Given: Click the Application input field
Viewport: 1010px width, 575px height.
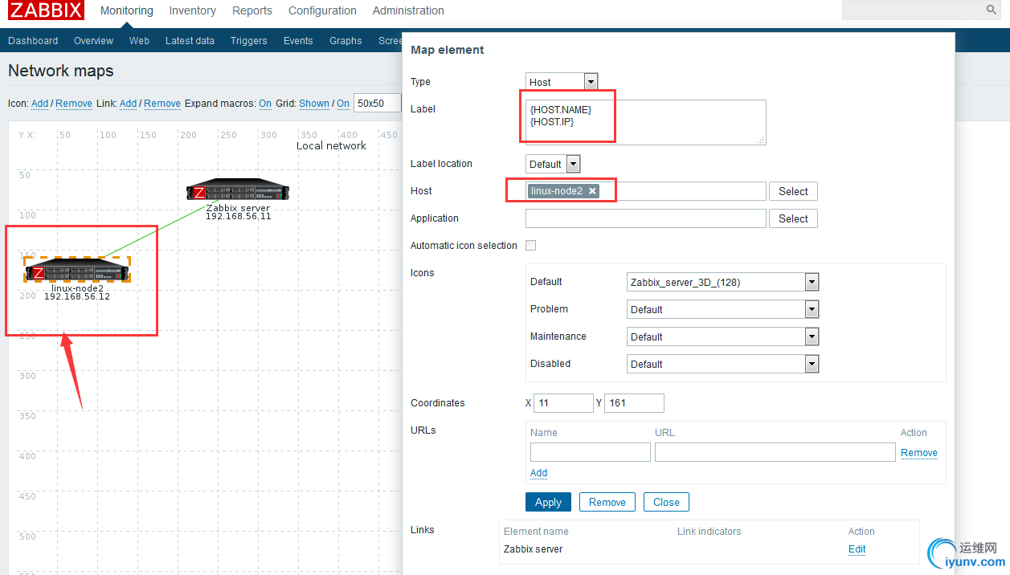Looking at the screenshot, I should pos(645,218).
